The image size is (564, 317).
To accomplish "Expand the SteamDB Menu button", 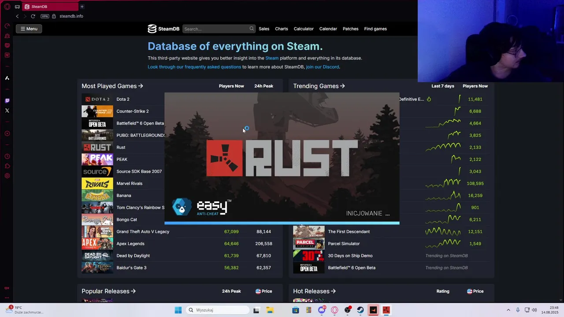I will pyautogui.click(x=29, y=29).
